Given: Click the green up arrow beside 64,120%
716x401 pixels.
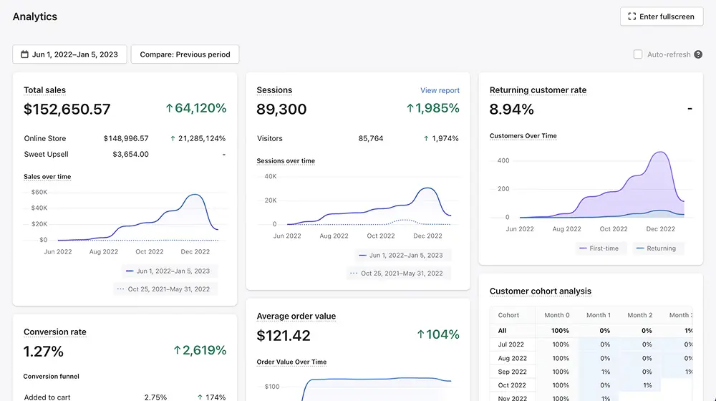Looking at the screenshot, I should point(170,108).
